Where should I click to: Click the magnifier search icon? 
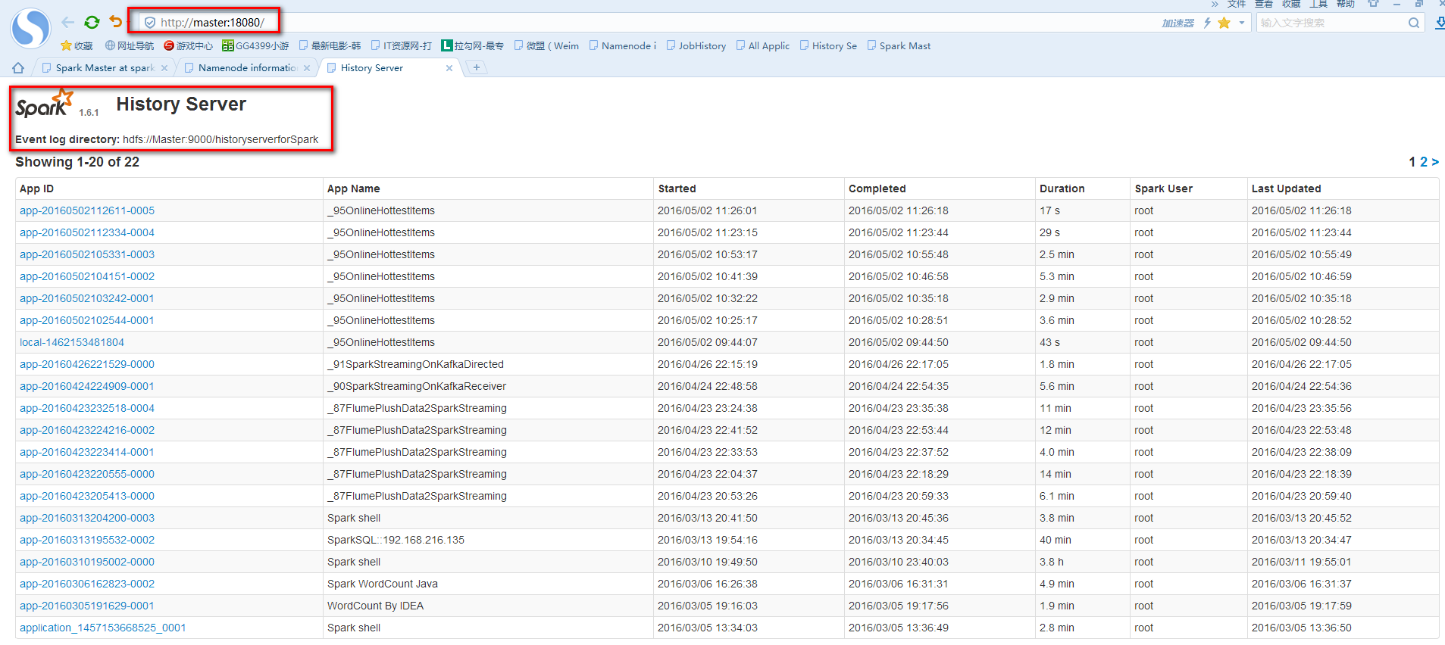(x=1414, y=23)
